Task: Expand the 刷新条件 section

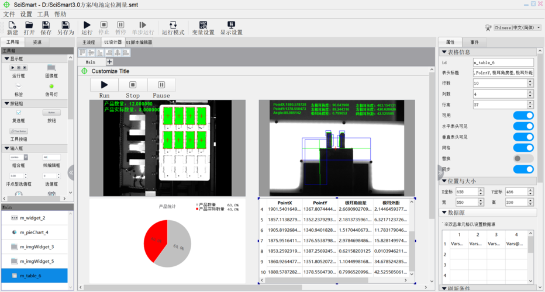Action: [444, 288]
